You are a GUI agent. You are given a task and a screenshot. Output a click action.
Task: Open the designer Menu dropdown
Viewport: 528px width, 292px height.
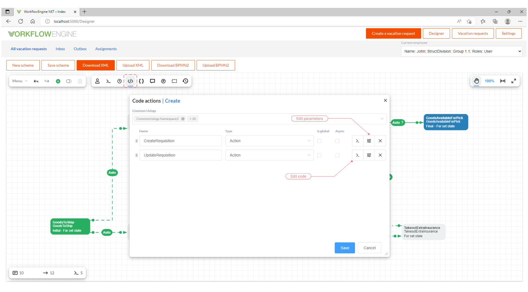point(20,81)
